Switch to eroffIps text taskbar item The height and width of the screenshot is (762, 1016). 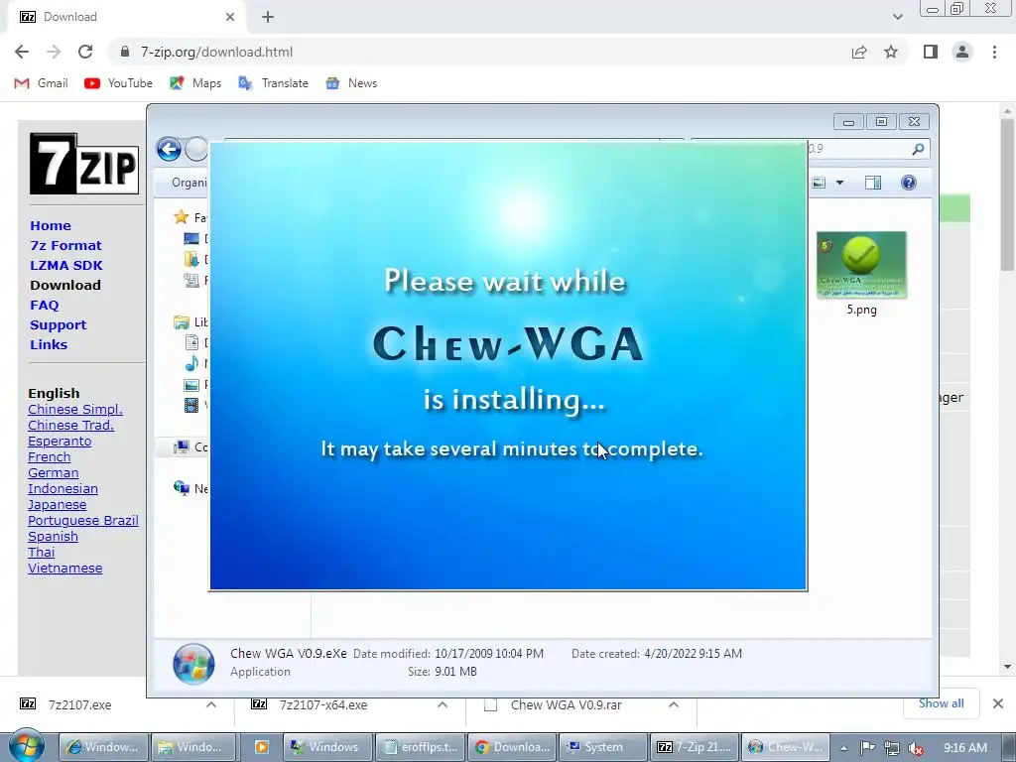tap(421, 747)
